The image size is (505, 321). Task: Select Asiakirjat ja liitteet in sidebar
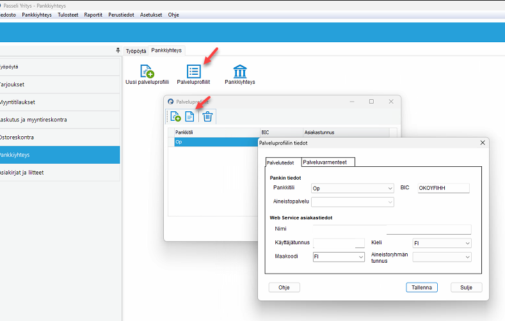(60, 173)
